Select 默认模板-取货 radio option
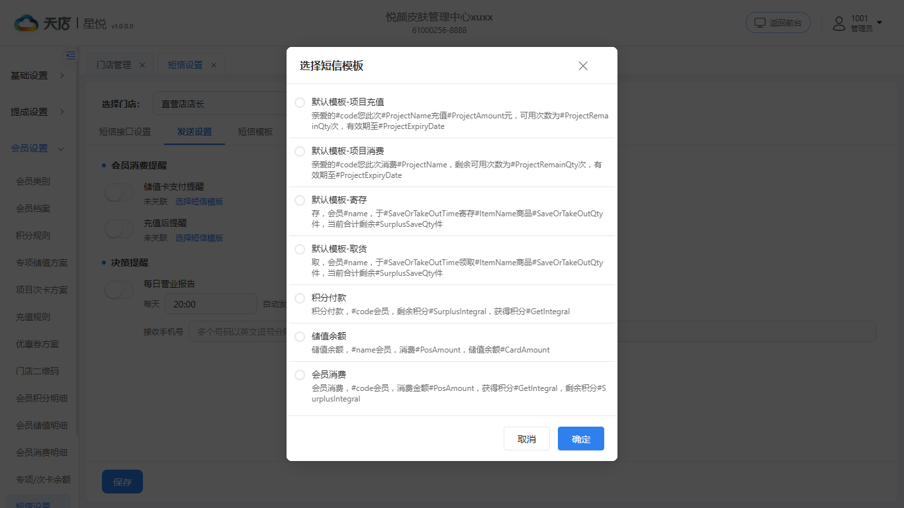The height and width of the screenshot is (508, 904). pyautogui.click(x=300, y=249)
